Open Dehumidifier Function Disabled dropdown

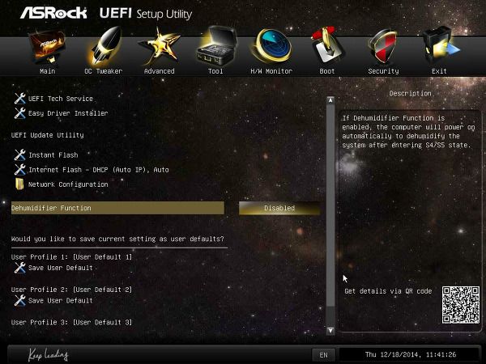click(279, 208)
